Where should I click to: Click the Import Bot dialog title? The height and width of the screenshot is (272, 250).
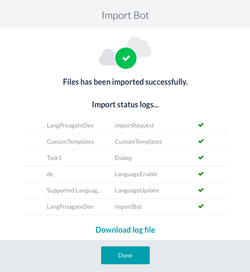coord(125,15)
